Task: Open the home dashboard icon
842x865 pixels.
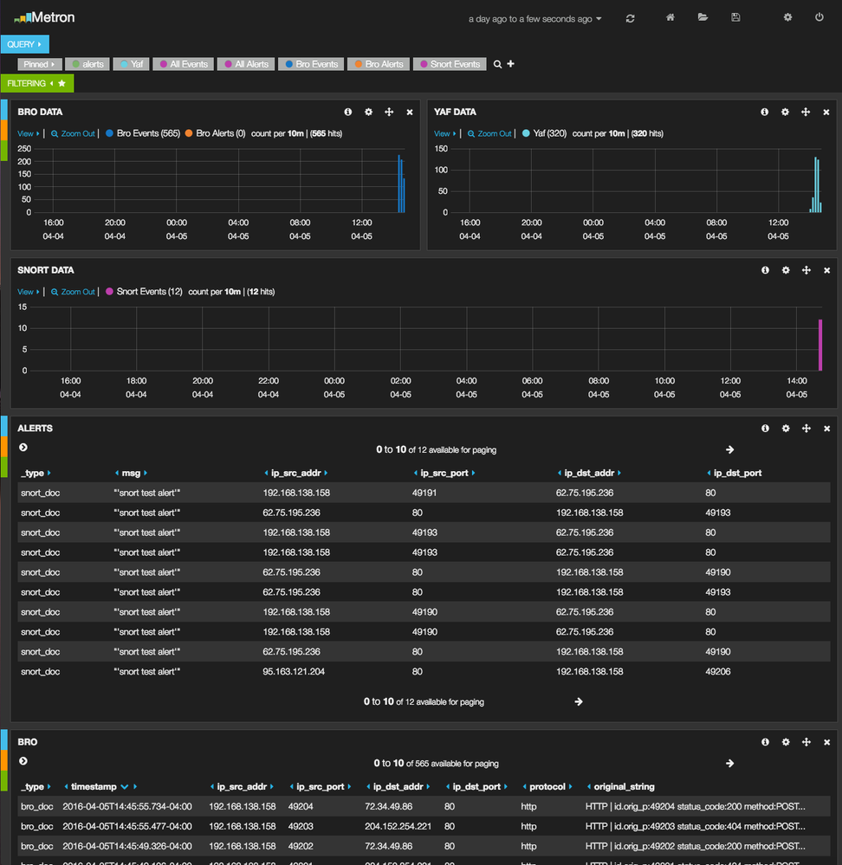Action: (670, 17)
